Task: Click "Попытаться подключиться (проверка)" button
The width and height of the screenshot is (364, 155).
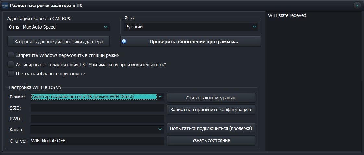Action: tap(211, 128)
